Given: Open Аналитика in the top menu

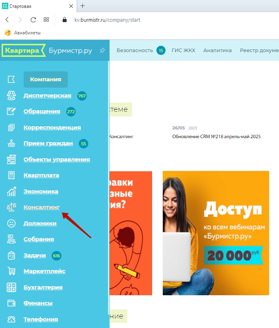Looking at the screenshot, I should click(x=218, y=51).
